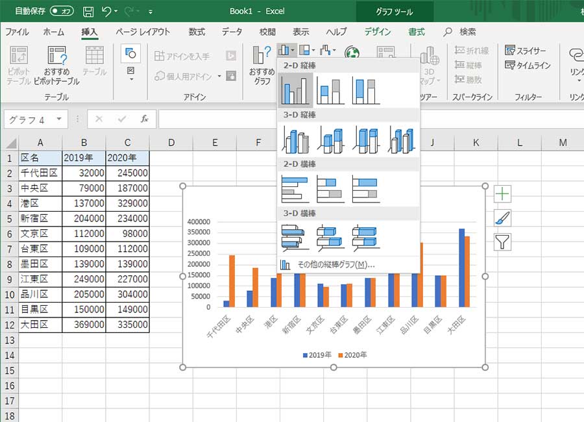This screenshot has height=422, width=584.
Task: Open the ページ レイアウト ribbon tab
Action: tap(143, 32)
